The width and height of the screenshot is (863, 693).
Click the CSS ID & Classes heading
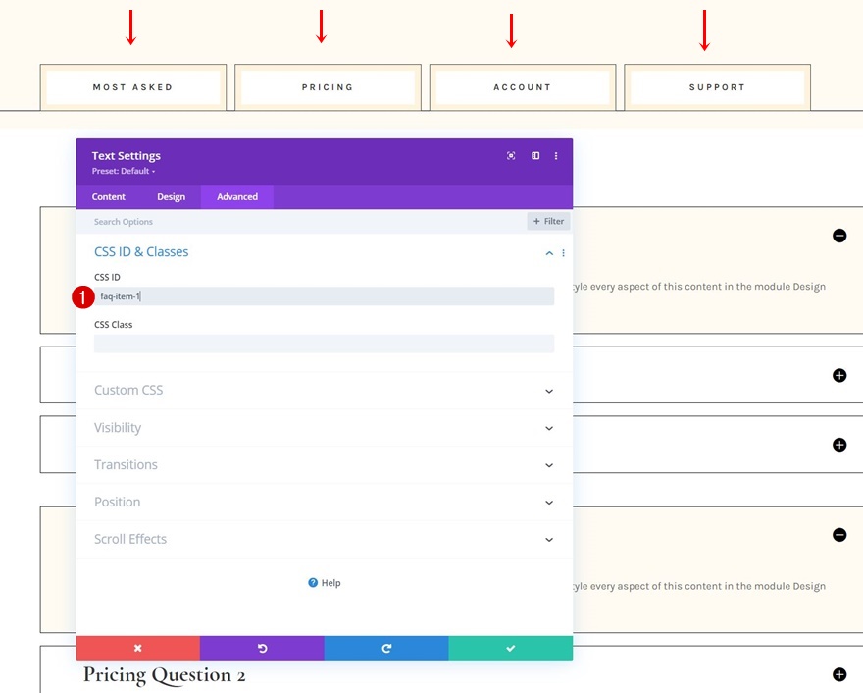tap(141, 251)
